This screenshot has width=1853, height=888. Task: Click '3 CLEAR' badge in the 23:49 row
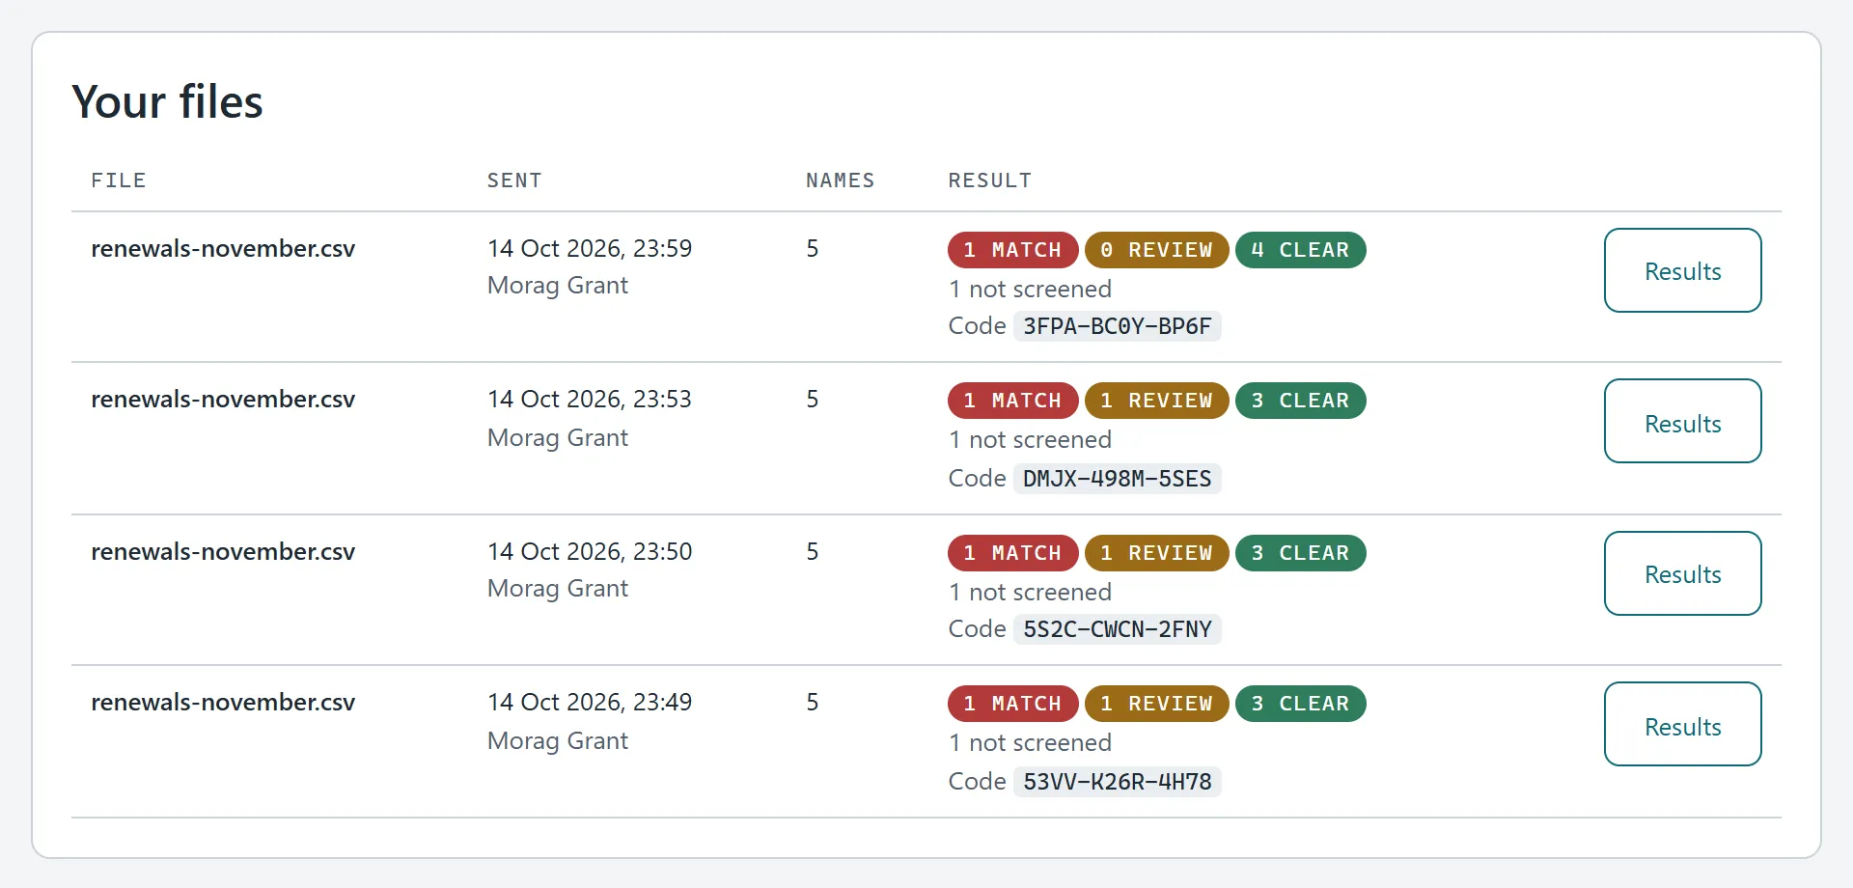pyautogui.click(x=1300, y=704)
